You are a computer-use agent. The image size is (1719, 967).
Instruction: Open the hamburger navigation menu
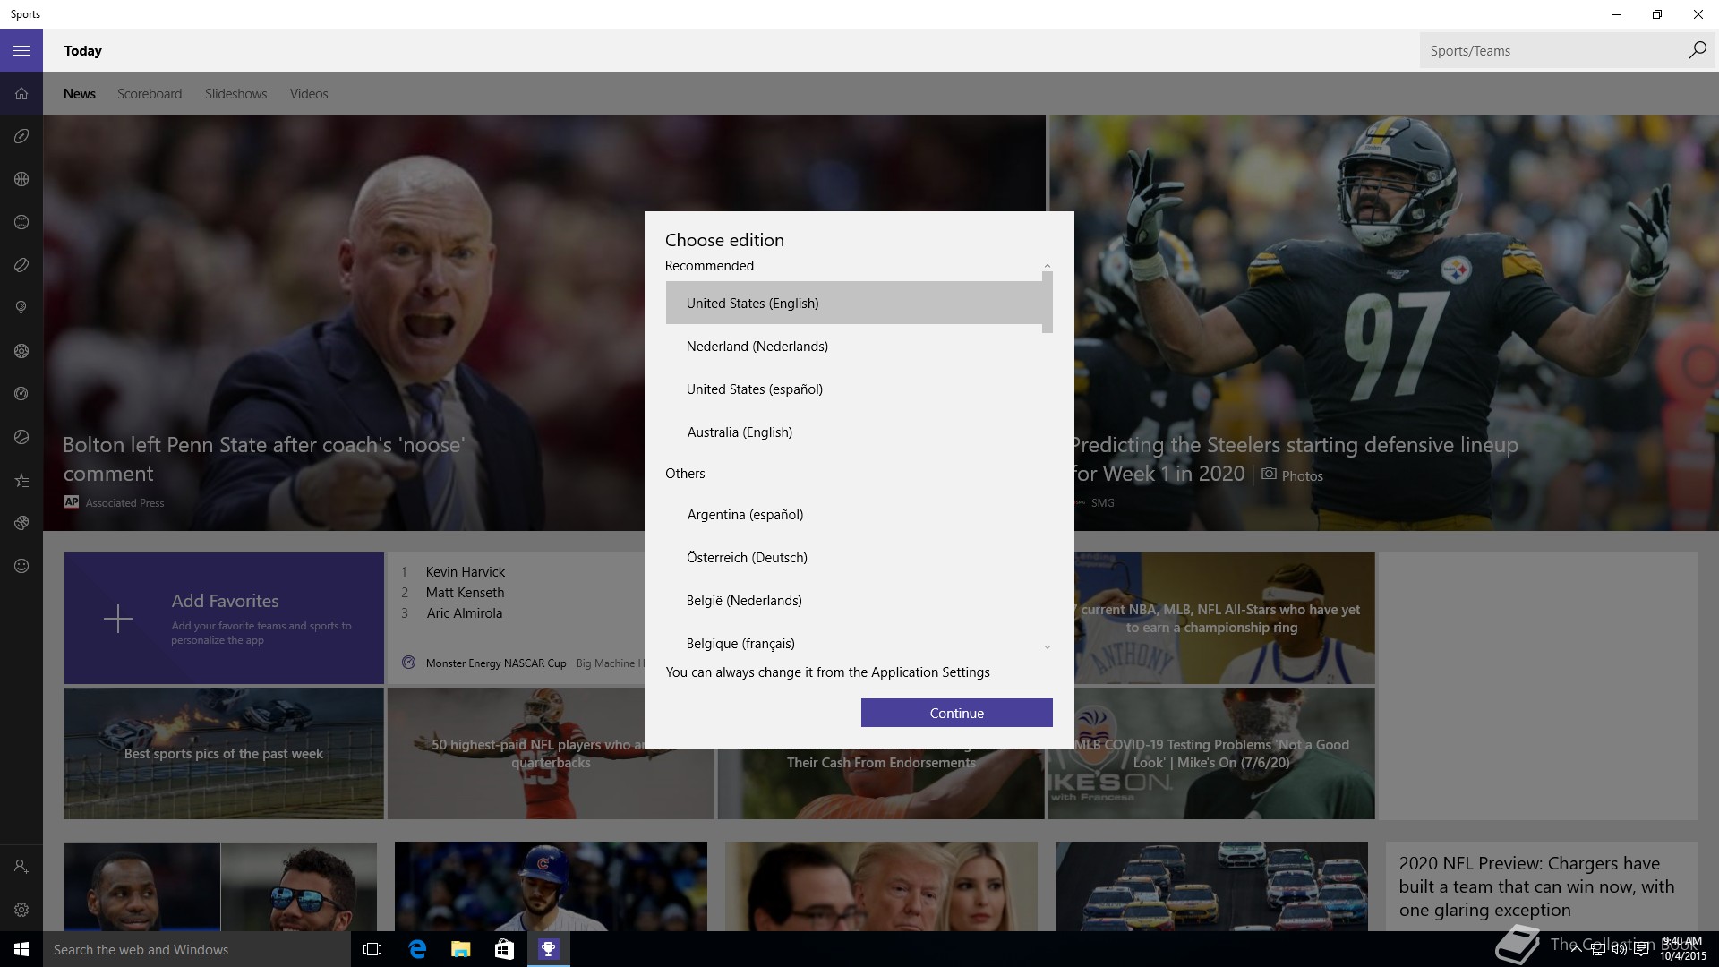[x=21, y=50]
